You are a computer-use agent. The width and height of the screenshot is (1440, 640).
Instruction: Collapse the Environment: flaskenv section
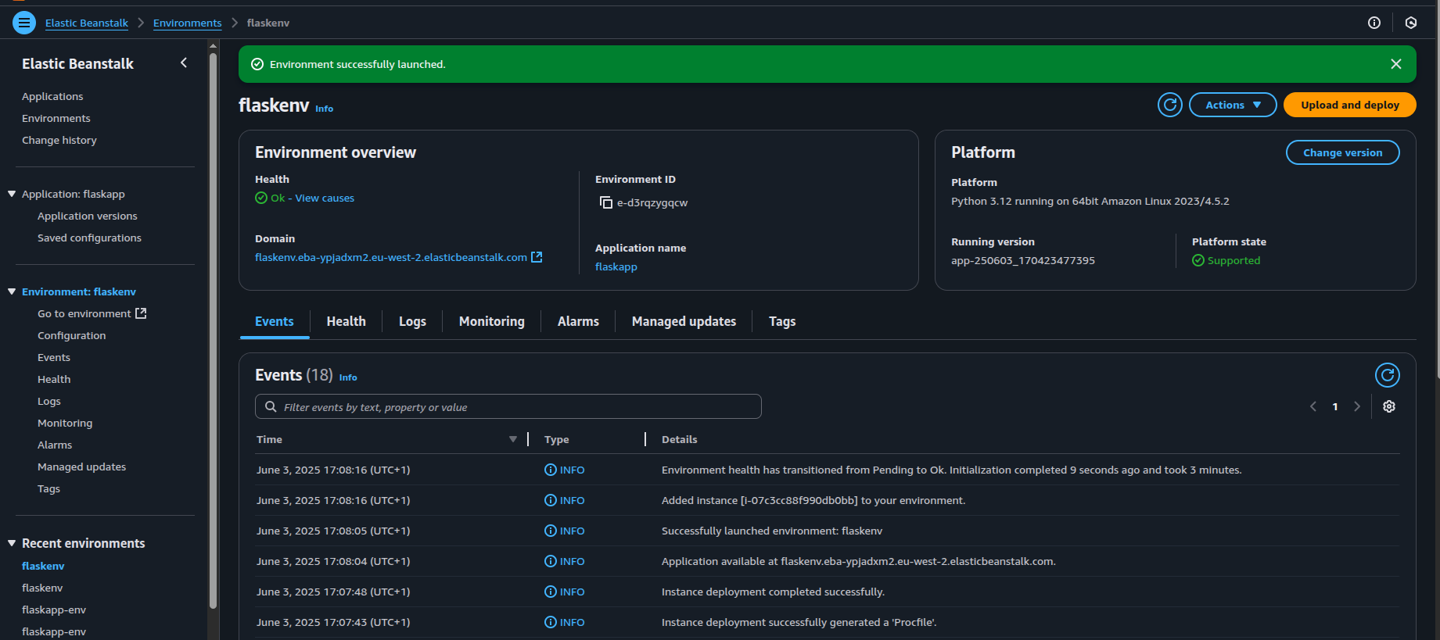[x=12, y=291]
